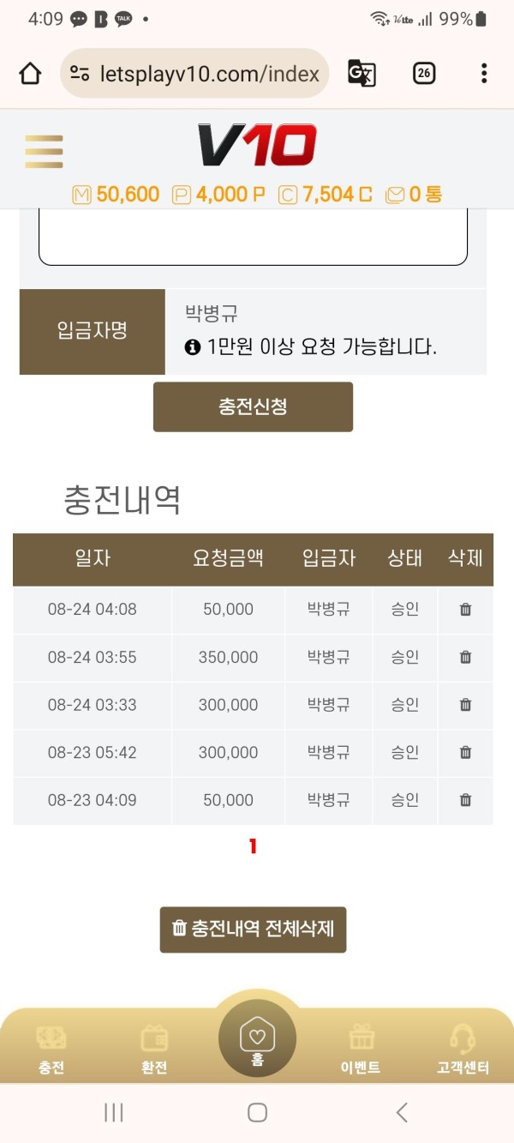This screenshot has width=514, height=1143.
Task: Click the 충전신청 button
Action: (x=253, y=406)
